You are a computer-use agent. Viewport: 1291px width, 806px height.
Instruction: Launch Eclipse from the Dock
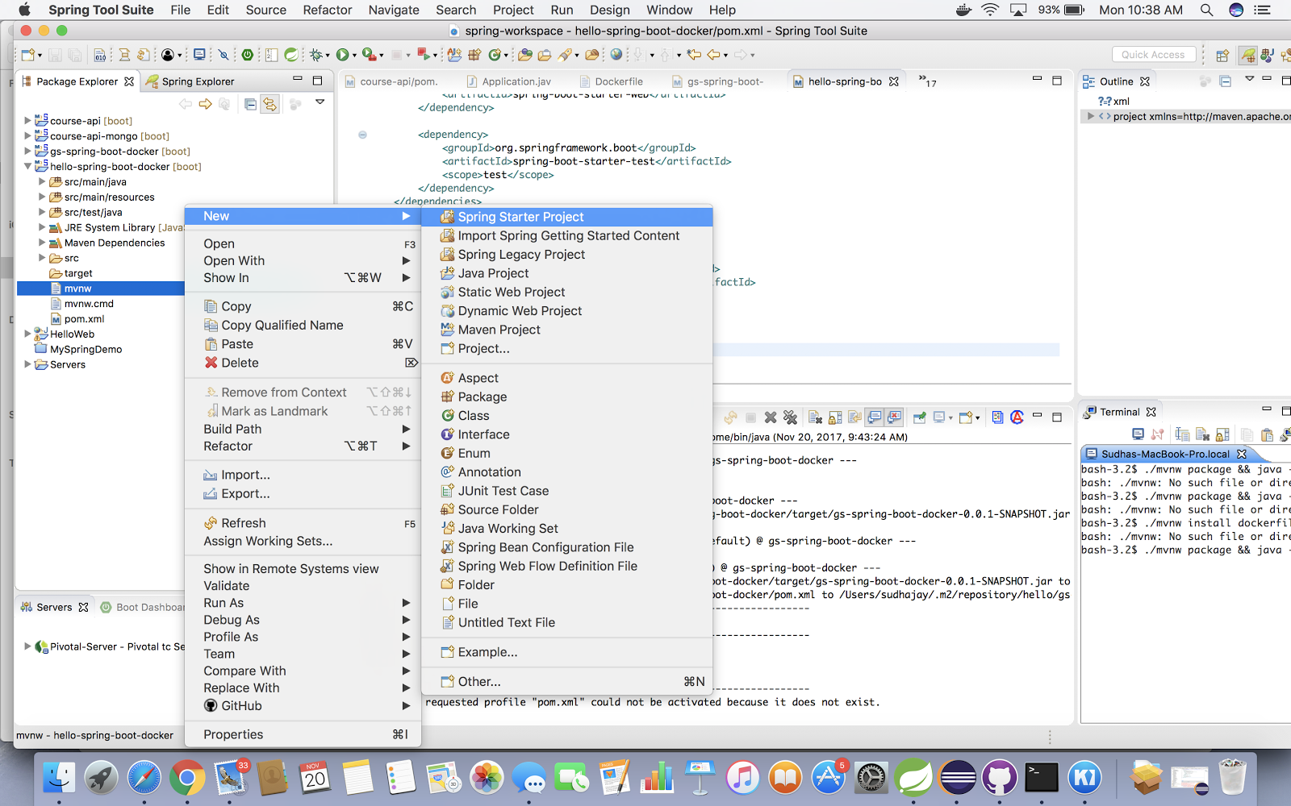point(958,777)
